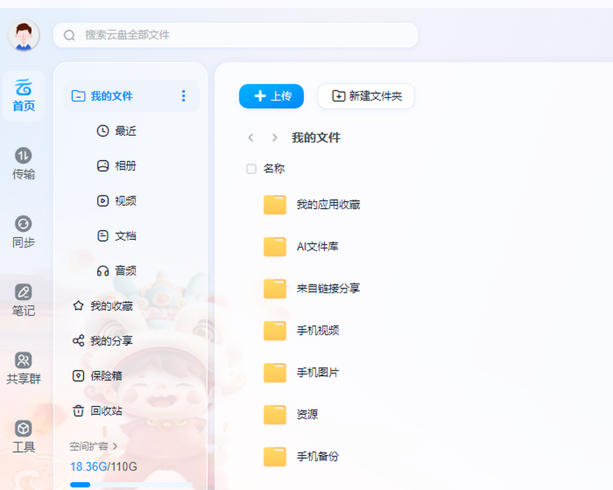Click the 新建文件夹 (New Folder) button
This screenshot has width=613, height=490.
(366, 96)
